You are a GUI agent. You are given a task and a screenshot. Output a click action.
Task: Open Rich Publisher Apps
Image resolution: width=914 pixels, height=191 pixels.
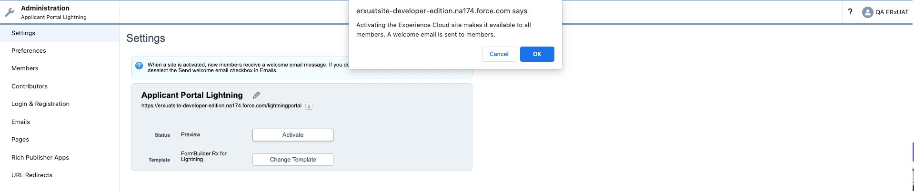[x=40, y=158]
